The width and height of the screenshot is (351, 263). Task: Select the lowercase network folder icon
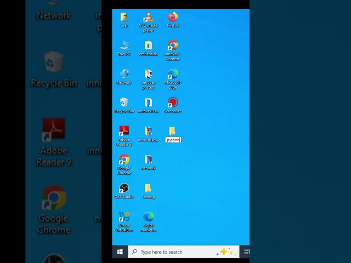point(148,160)
